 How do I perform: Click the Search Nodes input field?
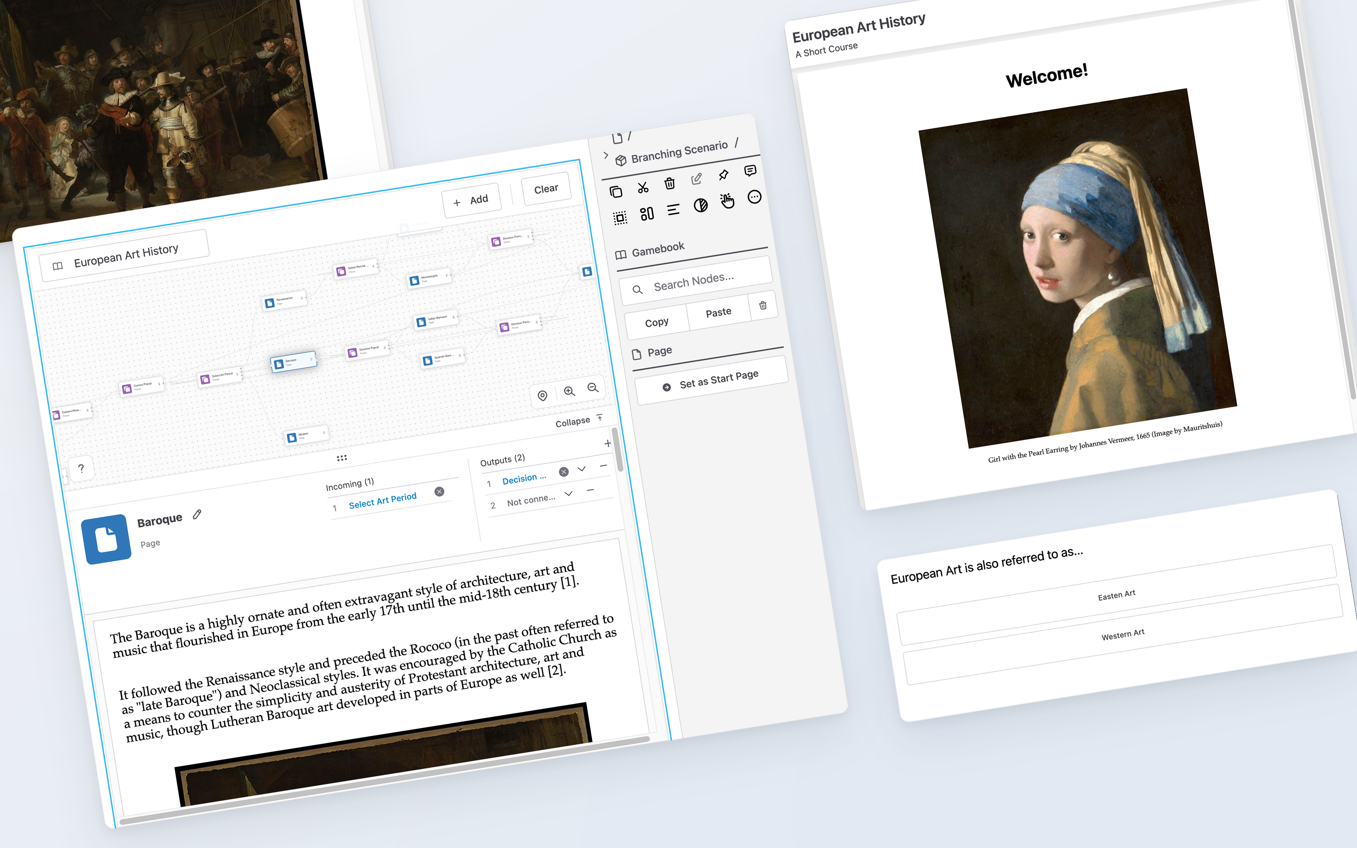(696, 281)
